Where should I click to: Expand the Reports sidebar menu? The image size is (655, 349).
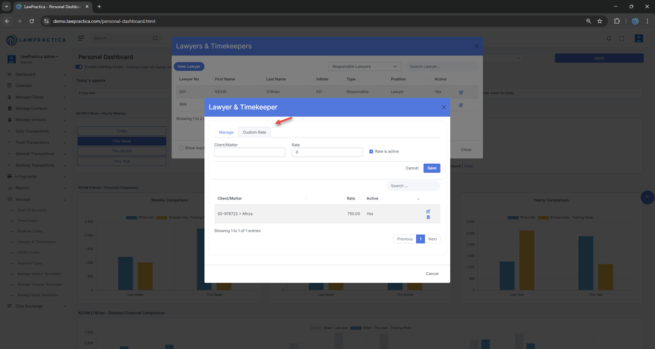click(x=36, y=188)
